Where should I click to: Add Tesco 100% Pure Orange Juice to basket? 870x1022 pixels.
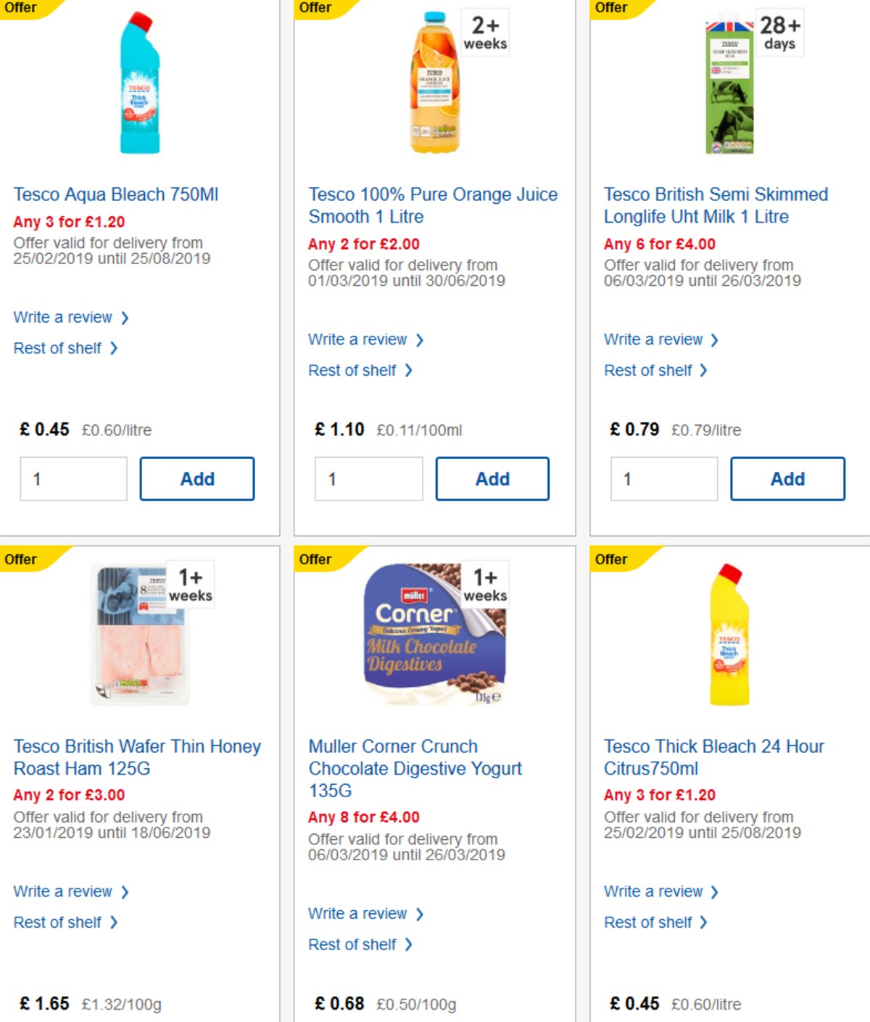[x=492, y=478]
